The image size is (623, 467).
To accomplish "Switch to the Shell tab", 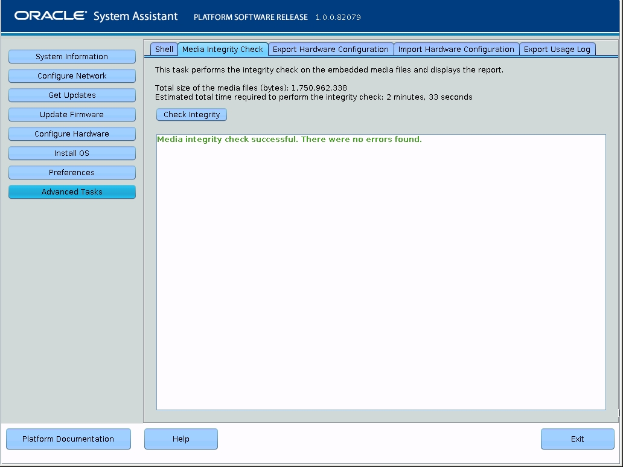I will click(164, 50).
